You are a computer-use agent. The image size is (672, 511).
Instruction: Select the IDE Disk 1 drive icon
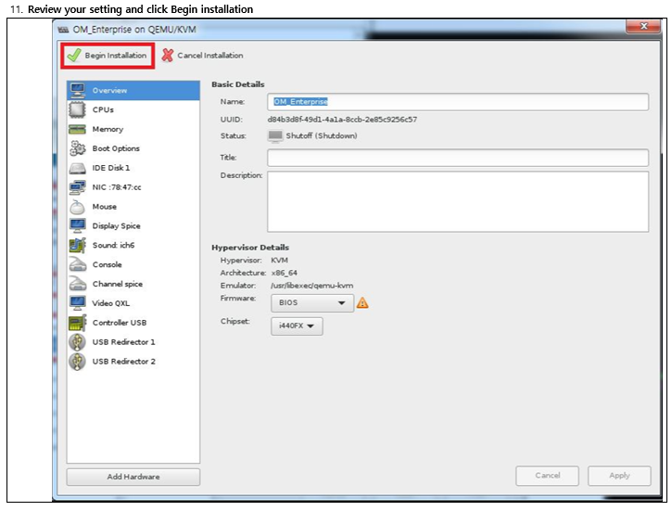point(78,168)
